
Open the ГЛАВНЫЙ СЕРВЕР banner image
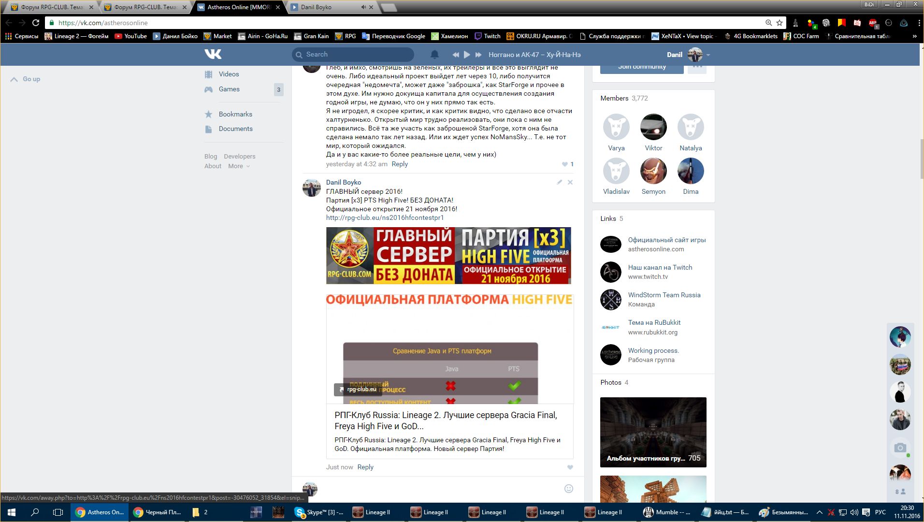[x=448, y=256]
